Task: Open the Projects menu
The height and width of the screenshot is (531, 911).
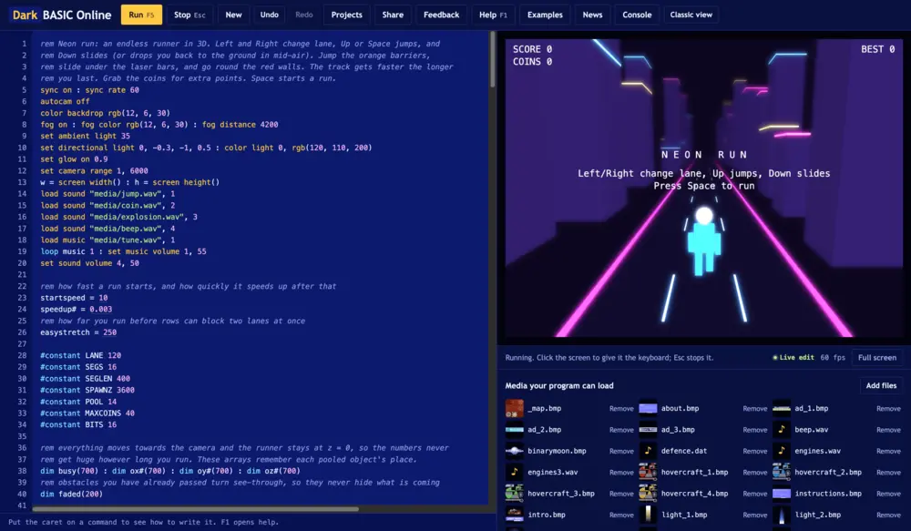Action: 347,15
